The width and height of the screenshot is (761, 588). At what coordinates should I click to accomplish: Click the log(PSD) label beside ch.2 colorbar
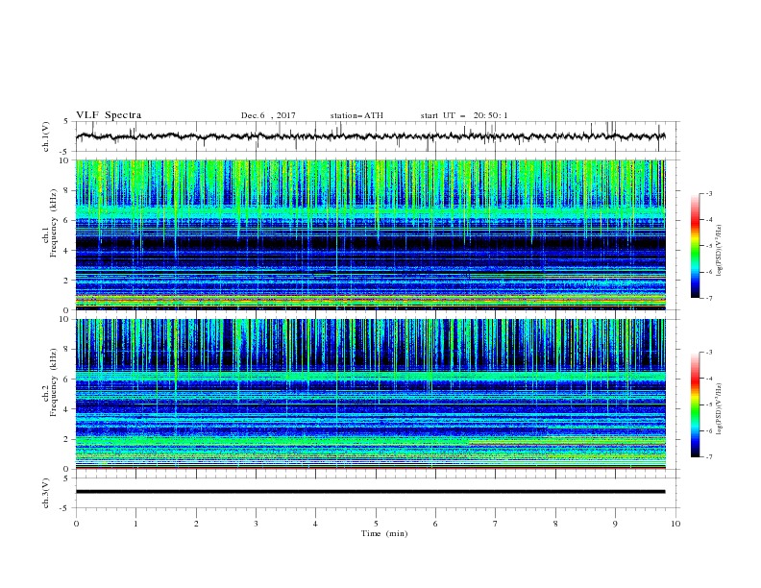[x=719, y=409]
